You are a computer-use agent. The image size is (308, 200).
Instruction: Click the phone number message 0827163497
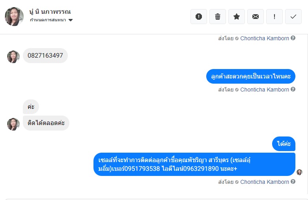[45, 56]
